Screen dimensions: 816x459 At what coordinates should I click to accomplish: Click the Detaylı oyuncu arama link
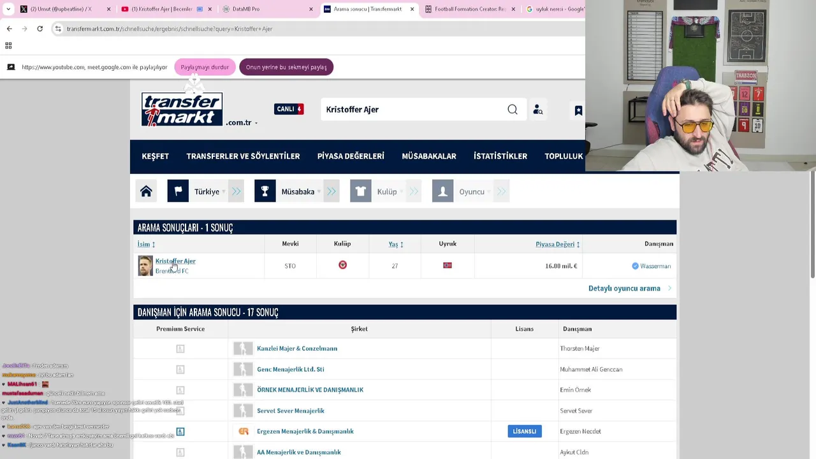[624, 288]
